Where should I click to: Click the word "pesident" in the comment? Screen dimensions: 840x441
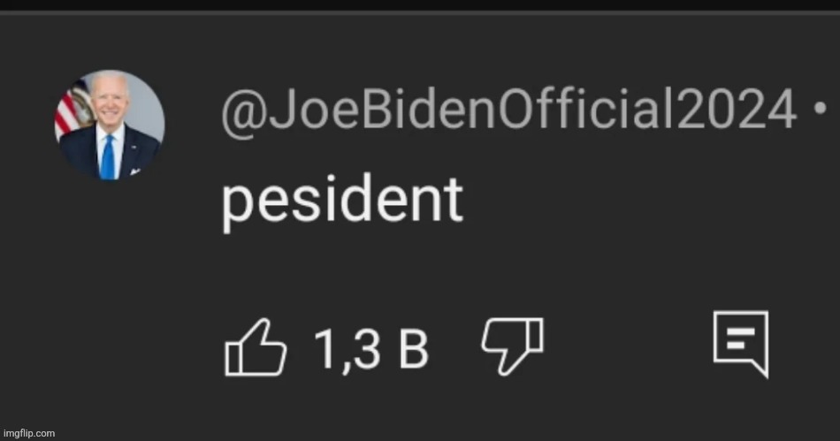tap(342, 201)
